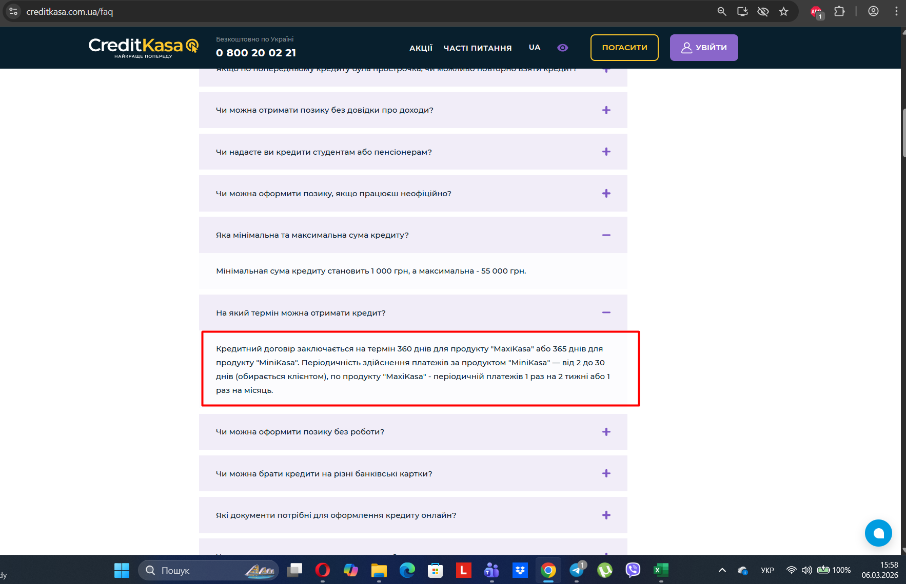906x584 pixels.
Task: Open Viber from the taskbar
Action: pyautogui.click(x=633, y=570)
